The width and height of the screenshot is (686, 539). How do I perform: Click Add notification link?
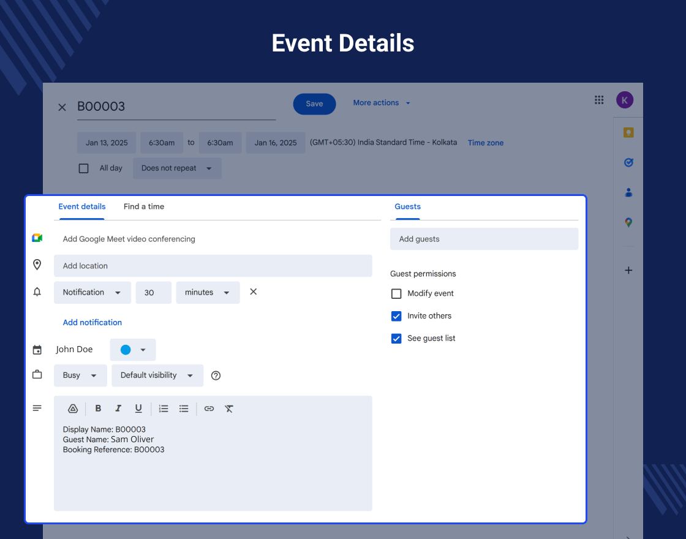coord(92,323)
